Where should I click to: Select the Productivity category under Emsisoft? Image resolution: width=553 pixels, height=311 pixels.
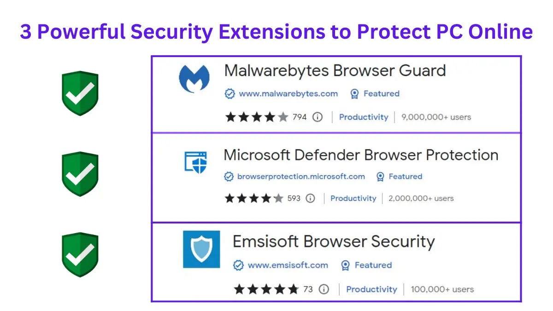click(371, 289)
